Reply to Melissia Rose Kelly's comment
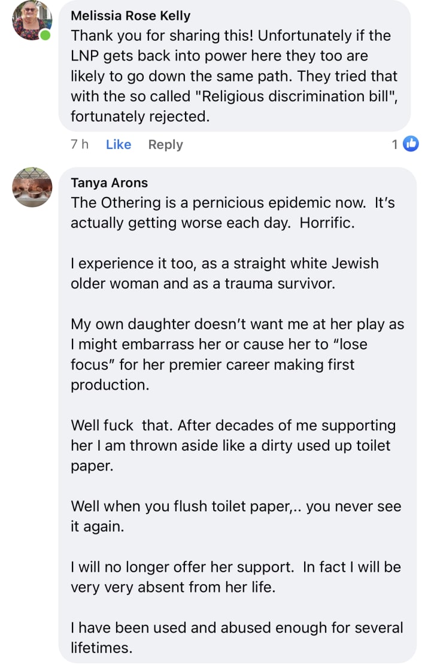This screenshot has height=665, width=431. [165, 145]
